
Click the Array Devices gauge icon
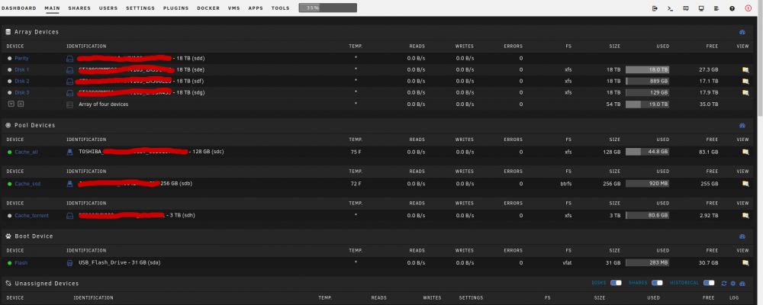[x=742, y=32]
